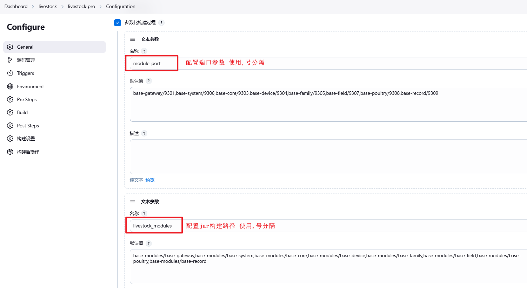The image size is (527, 288).
Task: Focus default value box with base-modules/base-gateway
Action: click(x=328, y=267)
